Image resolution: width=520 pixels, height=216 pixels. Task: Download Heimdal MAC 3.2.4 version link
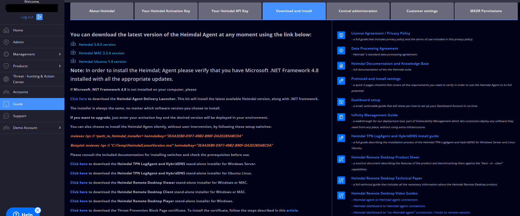coord(102,53)
